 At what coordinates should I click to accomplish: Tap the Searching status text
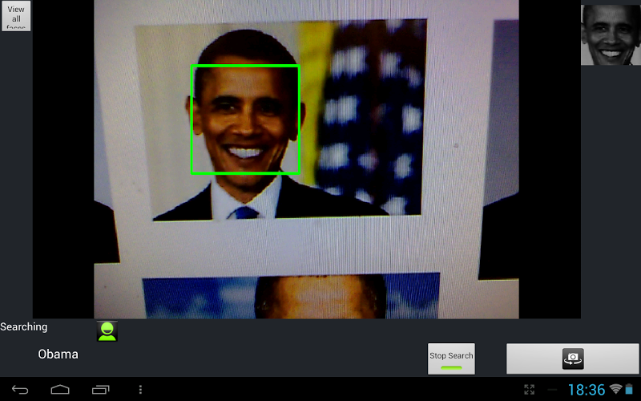tap(24, 327)
